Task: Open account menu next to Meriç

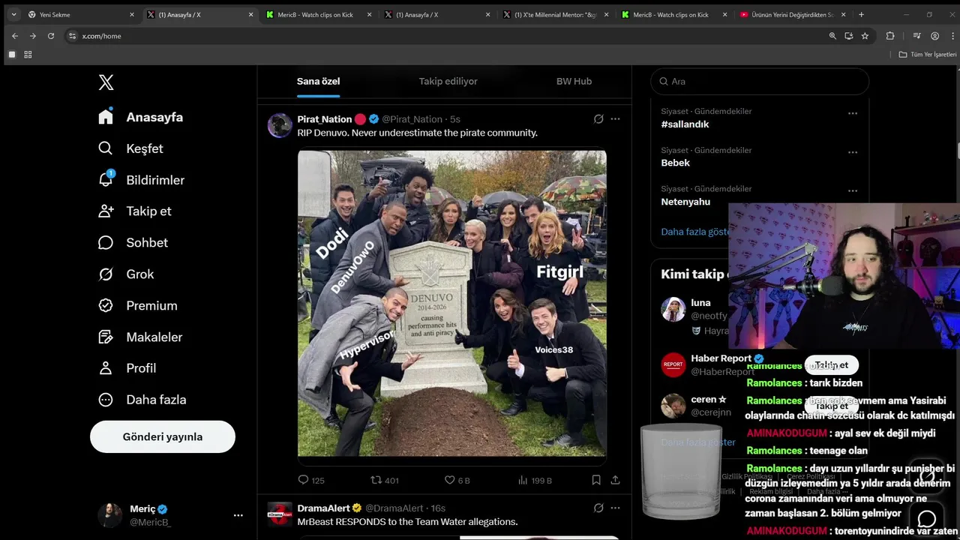Action: (238, 515)
